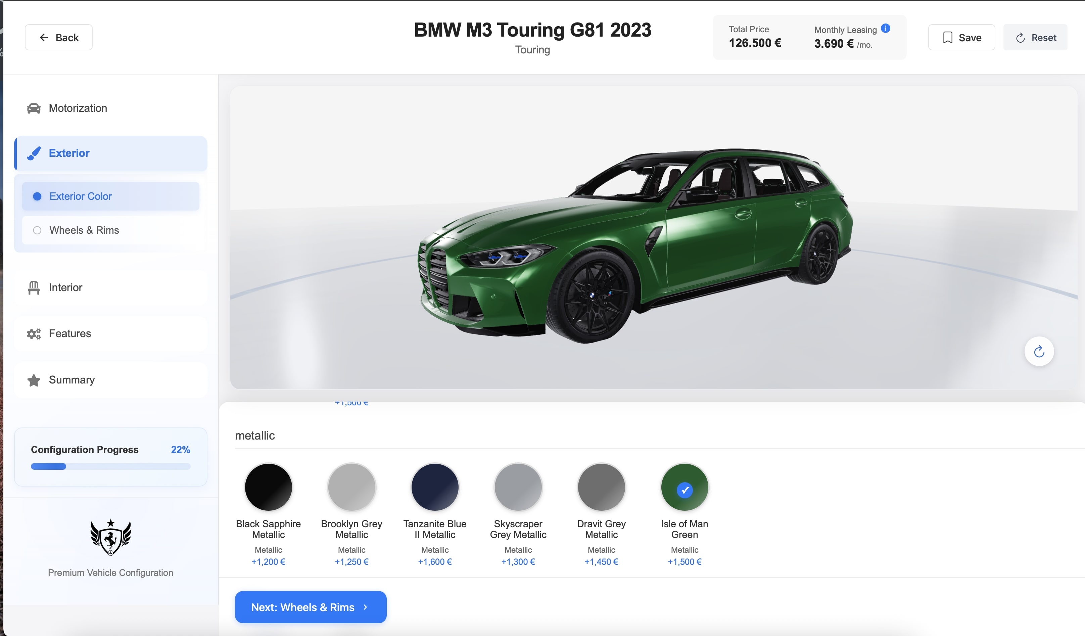
Task: Click the Features gear icon
Action: click(34, 333)
